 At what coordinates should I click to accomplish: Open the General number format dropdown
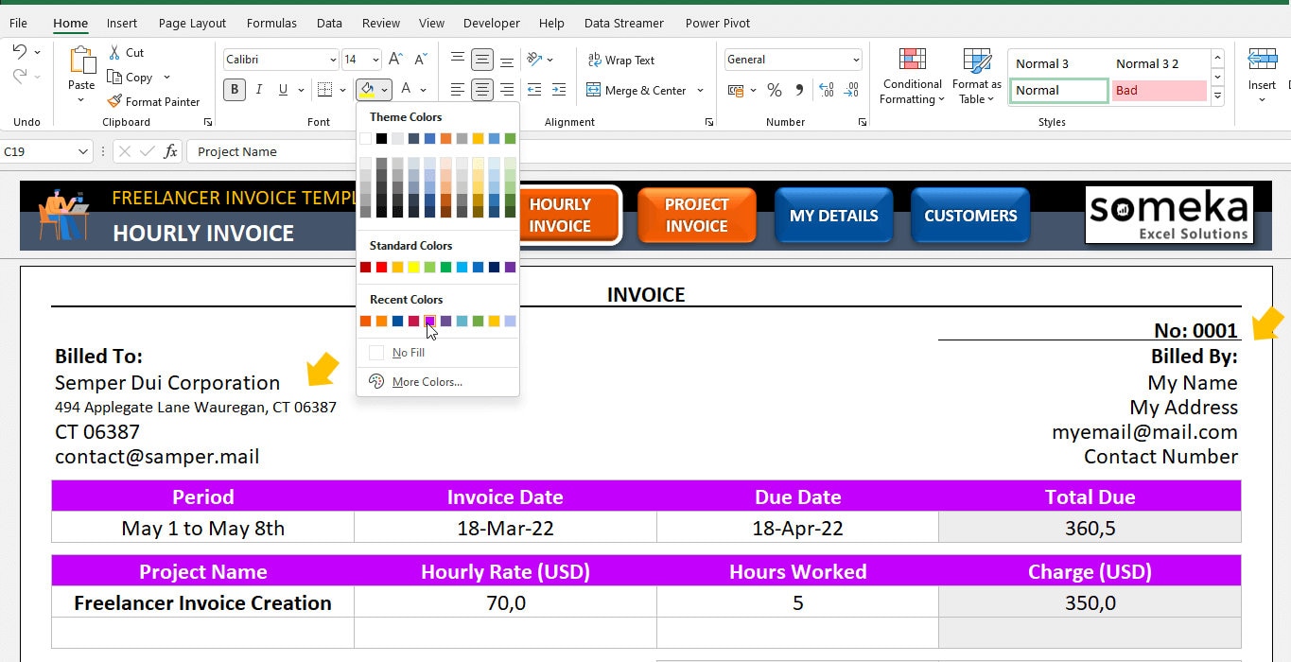coord(856,60)
